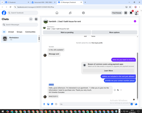
Task: Click the browser address bar URL
Action: click(35, 7)
